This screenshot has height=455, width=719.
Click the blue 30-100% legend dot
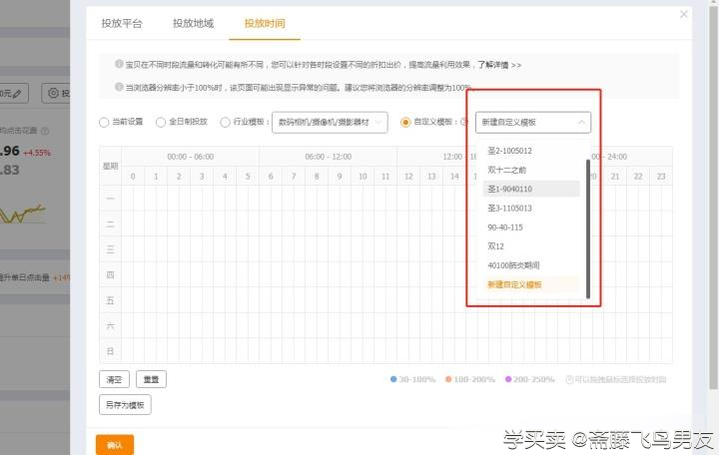[393, 379]
